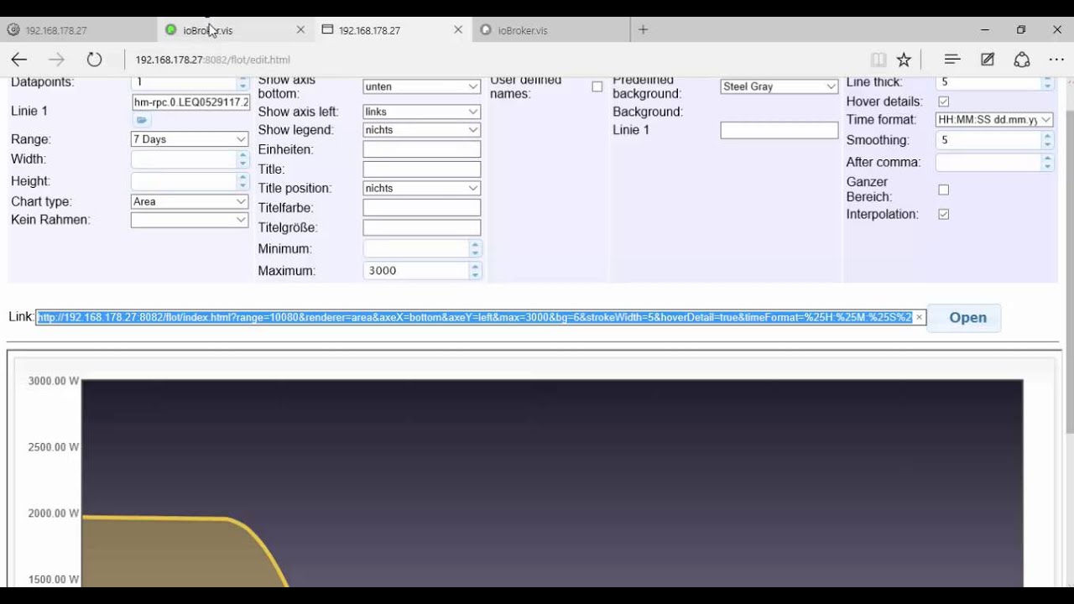
Task: Open browser More actions ellipsis
Action: pyautogui.click(x=1056, y=60)
